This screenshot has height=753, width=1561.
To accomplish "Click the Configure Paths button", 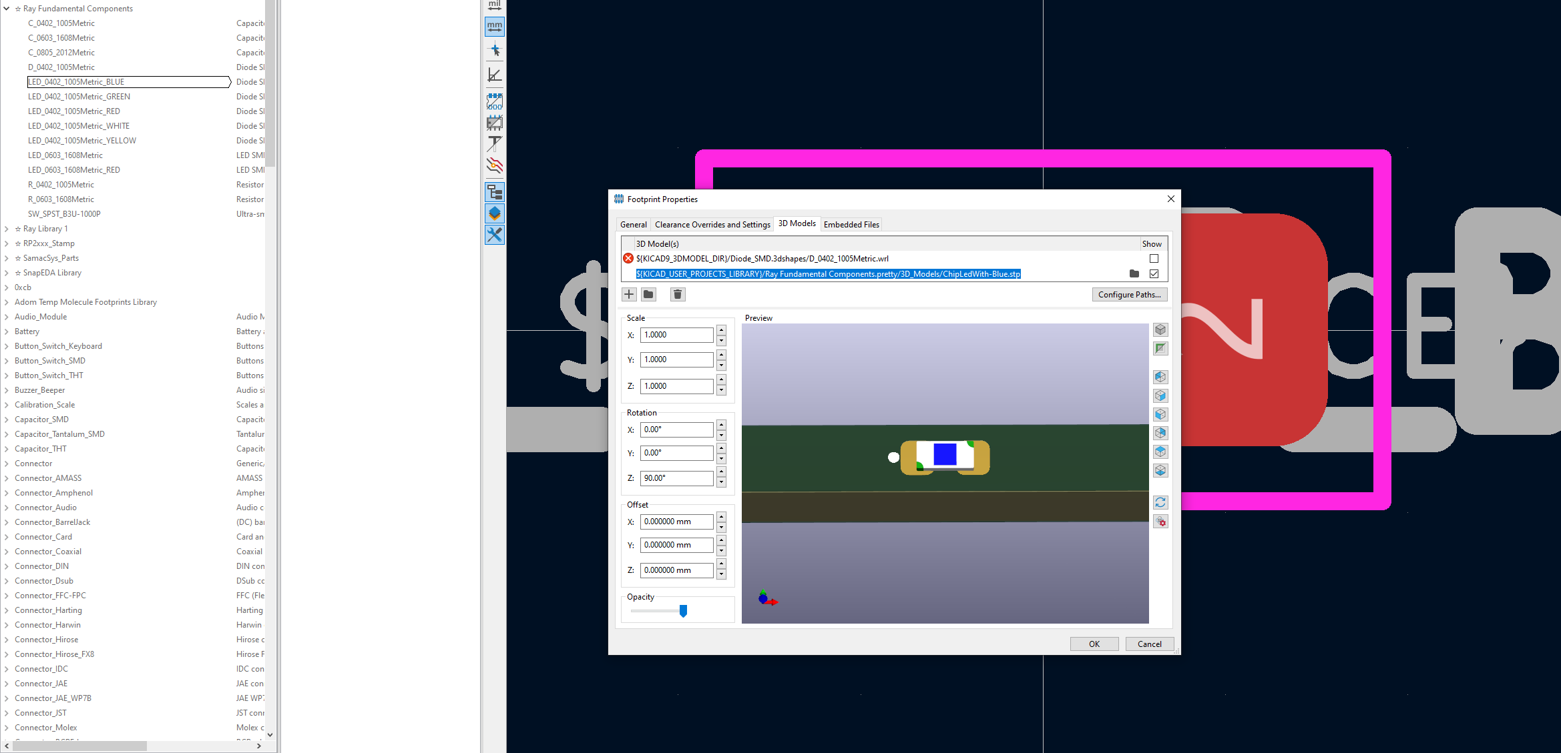I will (1129, 294).
